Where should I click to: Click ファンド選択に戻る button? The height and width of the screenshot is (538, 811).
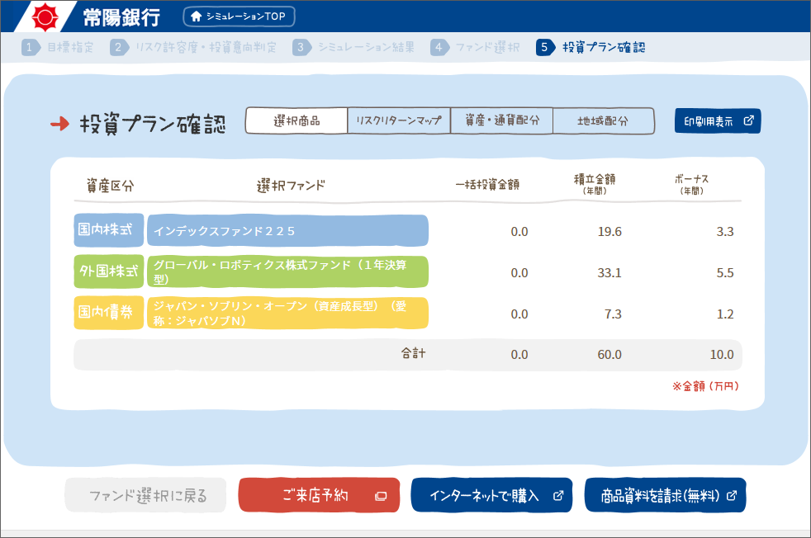click(145, 496)
